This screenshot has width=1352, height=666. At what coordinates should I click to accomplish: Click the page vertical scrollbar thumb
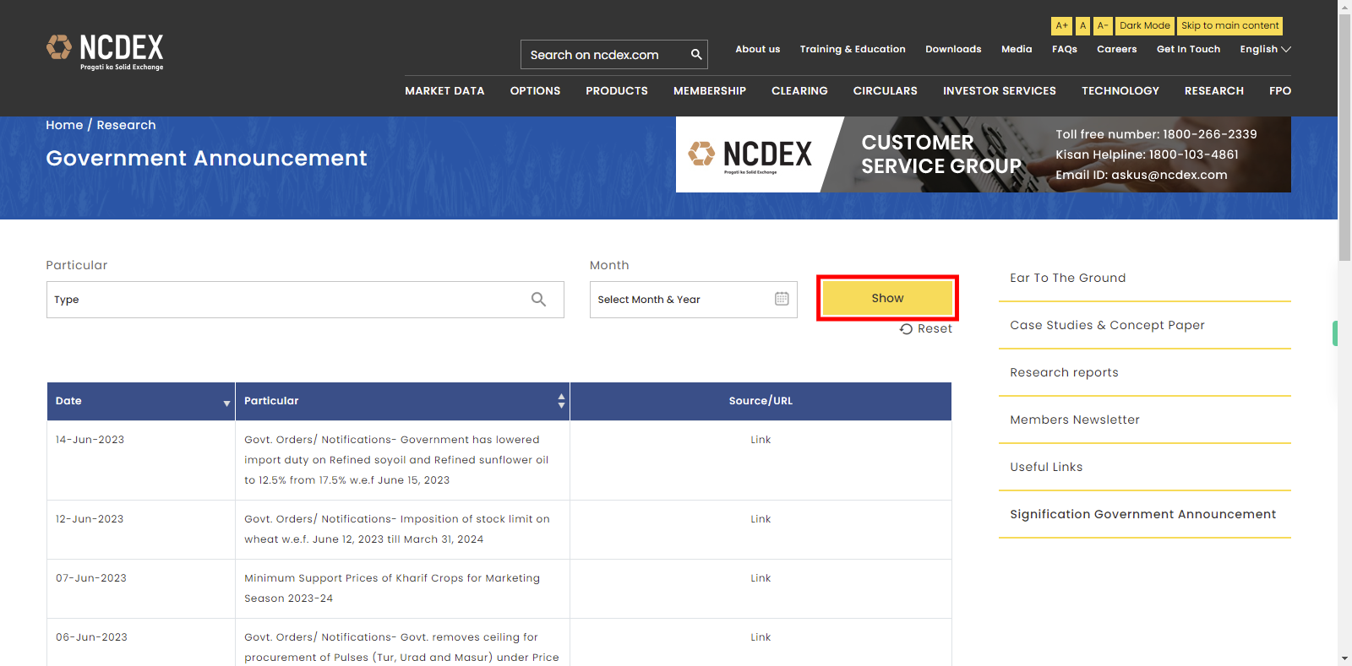(x=1344, y=138)
